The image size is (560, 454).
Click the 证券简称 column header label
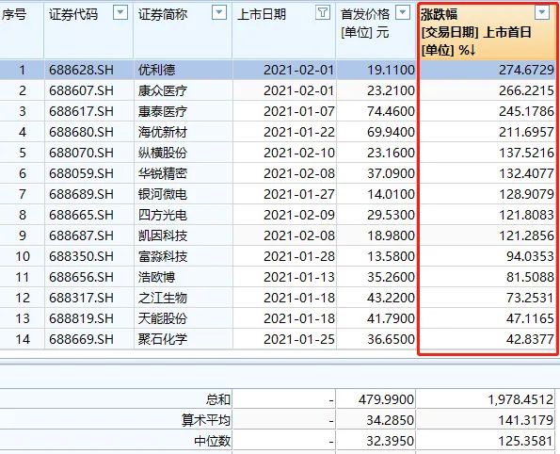point(163,14)
